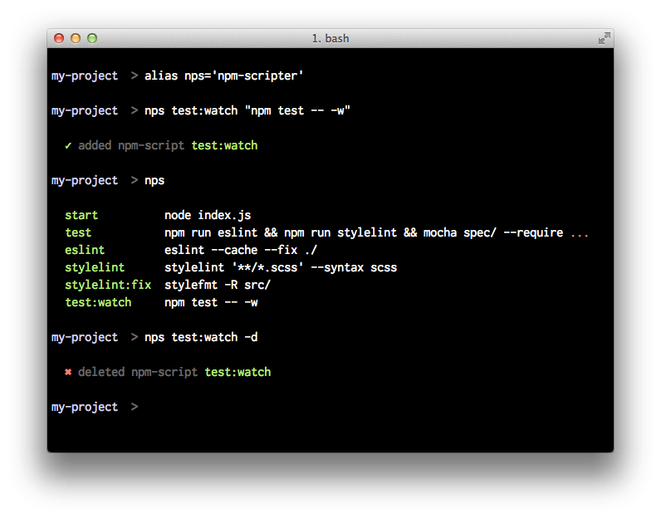Click the 'nps test:watch -d' command
The image size is (661, 518).
click(201, 338)
